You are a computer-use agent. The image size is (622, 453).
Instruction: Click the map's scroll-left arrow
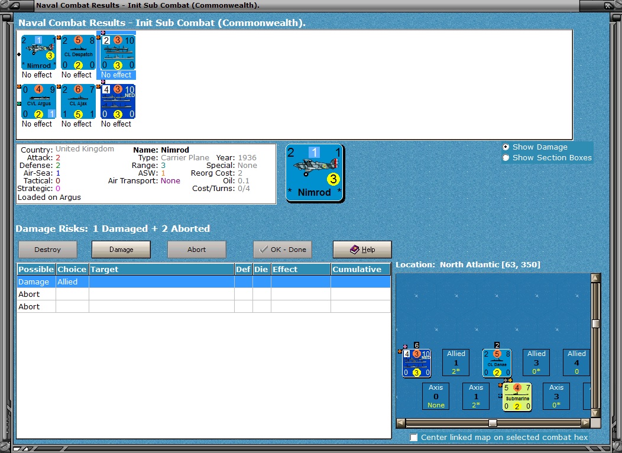point(401,423)
